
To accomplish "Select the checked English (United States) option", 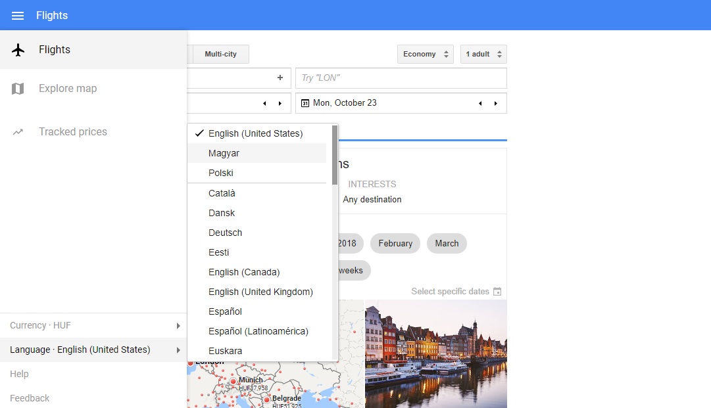I will tap(255, 133).
